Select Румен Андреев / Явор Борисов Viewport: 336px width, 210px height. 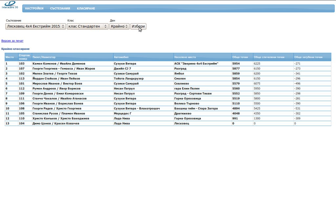tap(56, 89)
